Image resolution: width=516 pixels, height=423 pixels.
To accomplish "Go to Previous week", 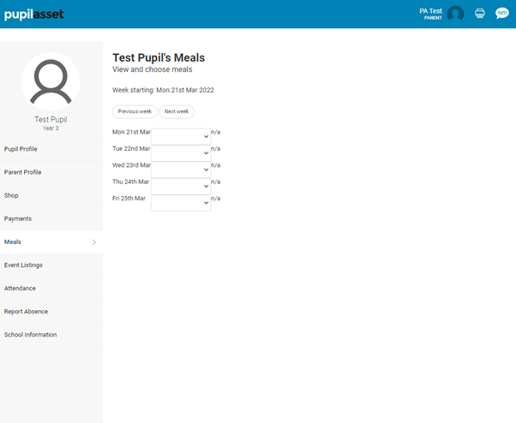I will 135,111.
